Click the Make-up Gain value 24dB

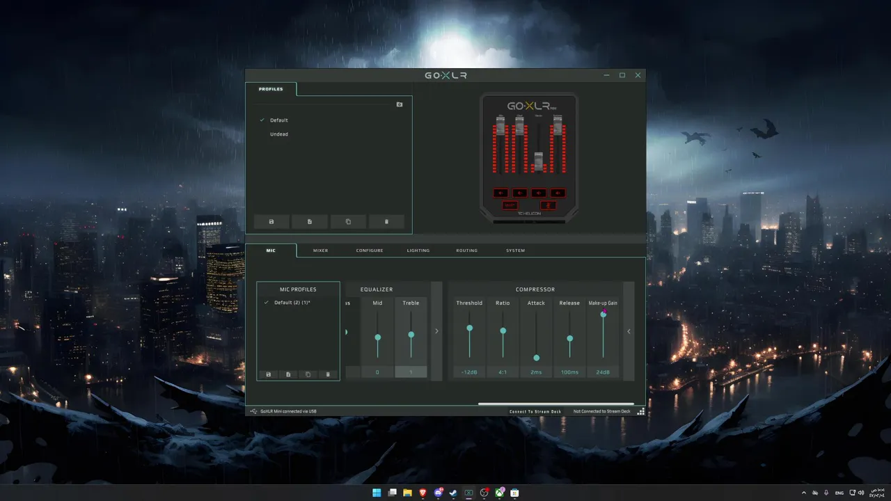pos(603,372)
